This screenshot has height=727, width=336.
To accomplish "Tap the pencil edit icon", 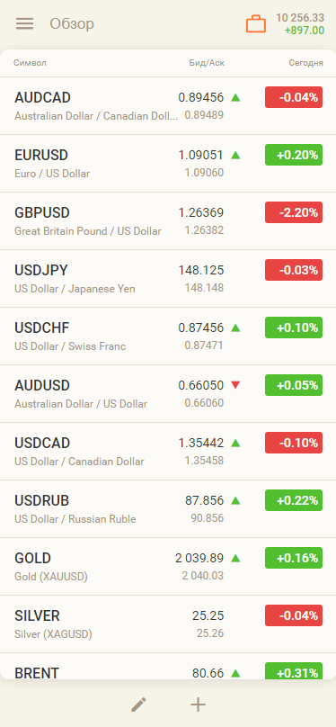I will pyautogui.click(x=138, y=705).
